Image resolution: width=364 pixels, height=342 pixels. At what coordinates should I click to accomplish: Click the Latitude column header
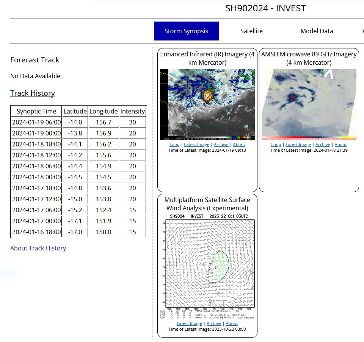pos(75,111)
